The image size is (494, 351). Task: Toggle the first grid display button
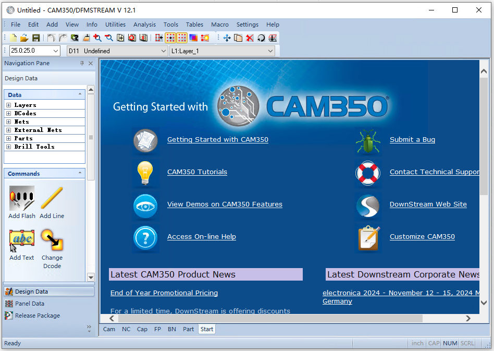[170, 38]
